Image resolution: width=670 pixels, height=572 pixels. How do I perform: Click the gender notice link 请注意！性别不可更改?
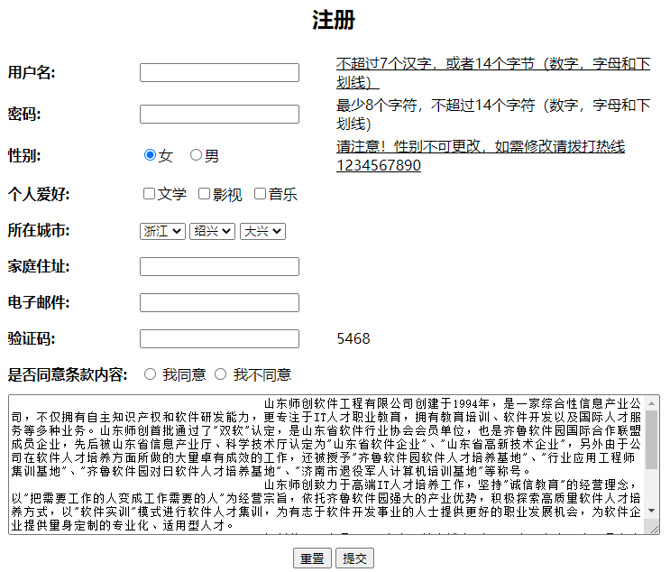coord(481,155)
